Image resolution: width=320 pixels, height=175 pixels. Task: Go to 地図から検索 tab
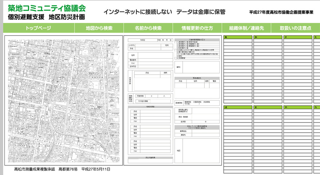click(99, 28)
